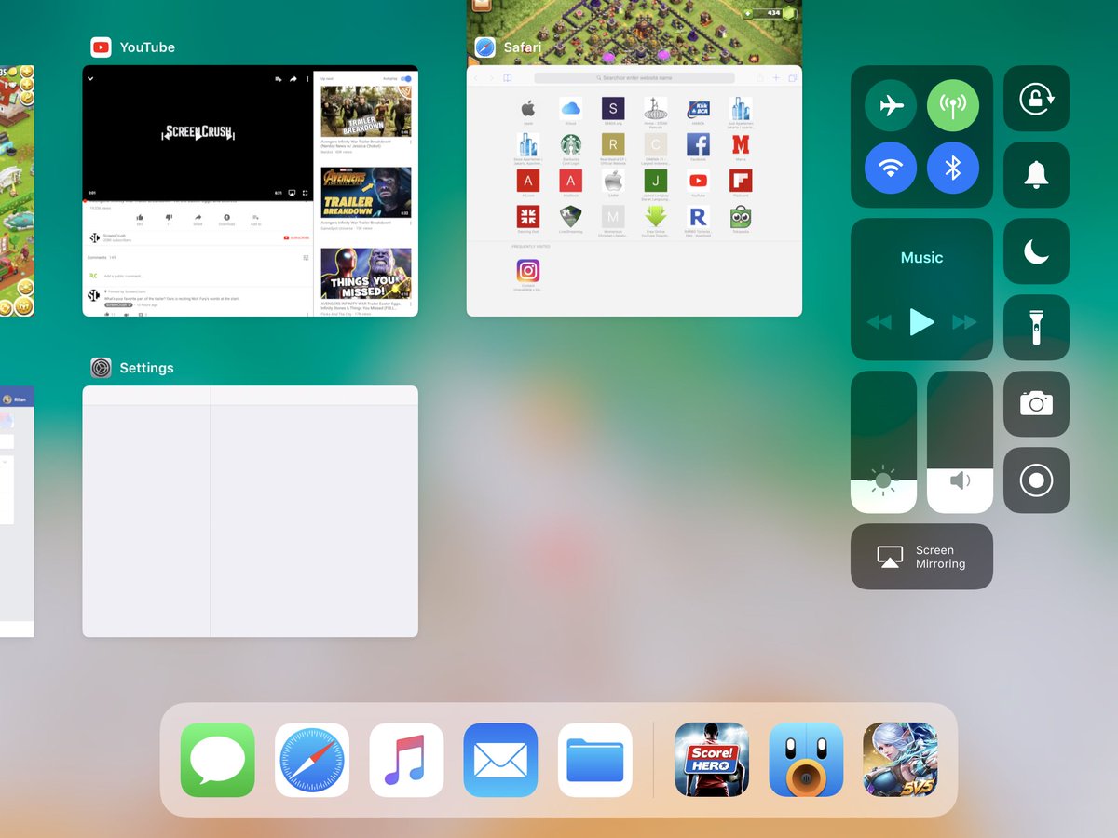
Task: Click the share arrow atop YouTube video
Action: pos(293,79)
